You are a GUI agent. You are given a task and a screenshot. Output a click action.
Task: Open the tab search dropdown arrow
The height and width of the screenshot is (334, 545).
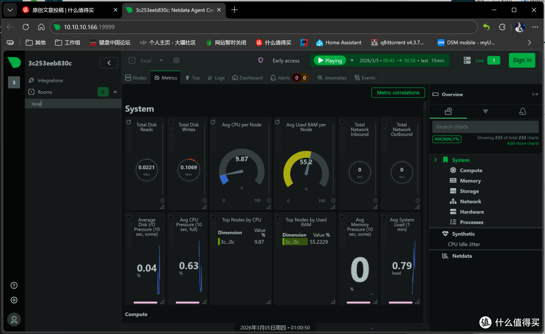10,10
